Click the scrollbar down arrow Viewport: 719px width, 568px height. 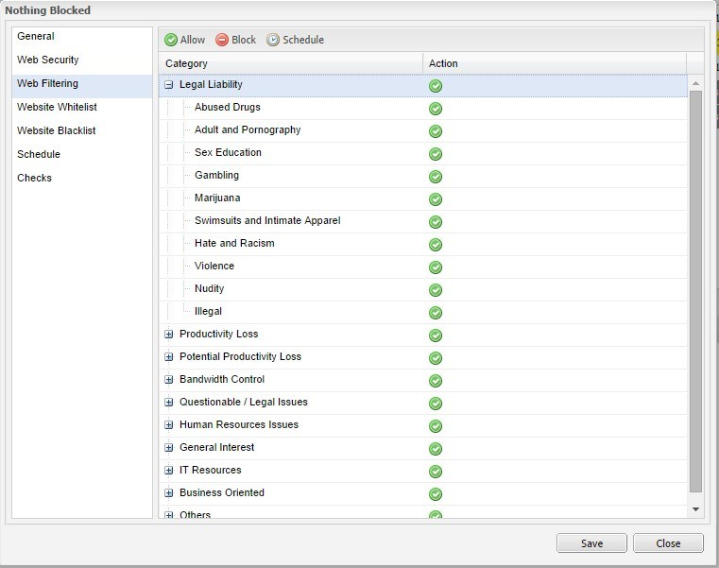pos(695,509)
